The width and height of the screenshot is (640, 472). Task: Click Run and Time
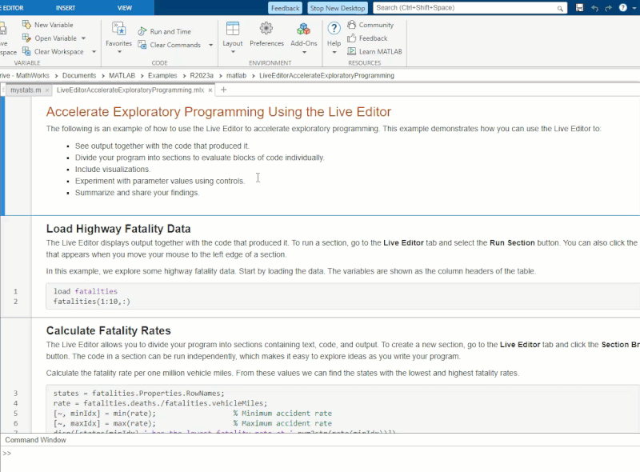tap(170, 31)
